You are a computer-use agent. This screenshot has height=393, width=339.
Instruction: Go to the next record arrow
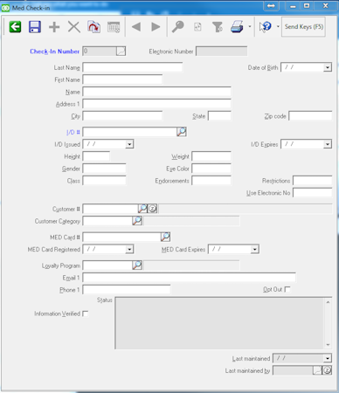156,27
